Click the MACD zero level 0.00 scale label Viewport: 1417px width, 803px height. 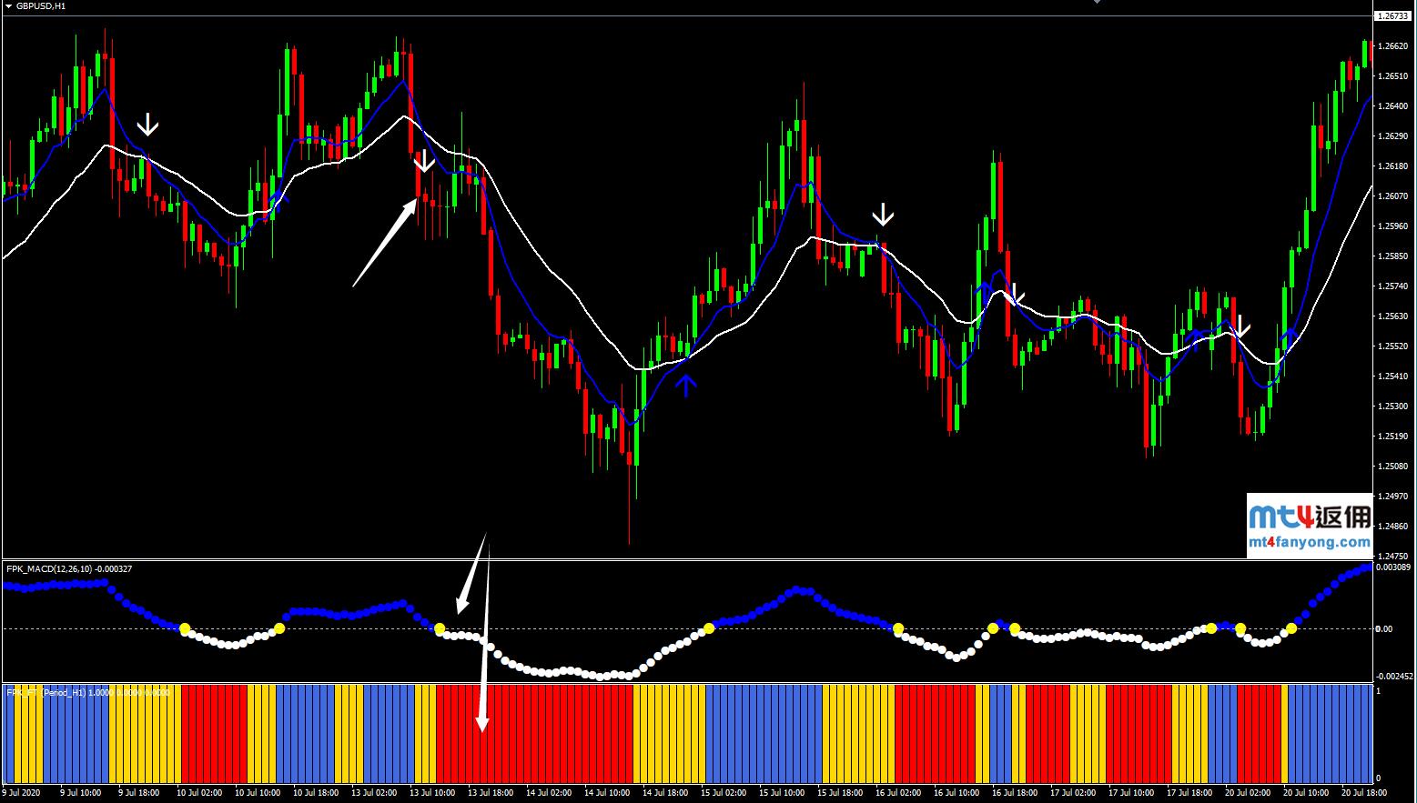(x=1383, y=628)
